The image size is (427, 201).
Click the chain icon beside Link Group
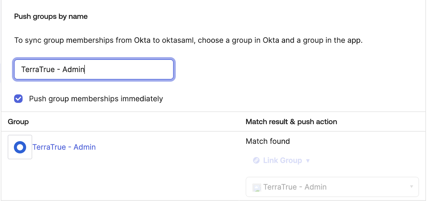(256, 160)
